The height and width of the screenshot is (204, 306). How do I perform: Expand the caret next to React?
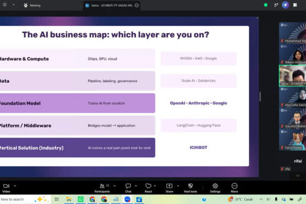point(155,186)
